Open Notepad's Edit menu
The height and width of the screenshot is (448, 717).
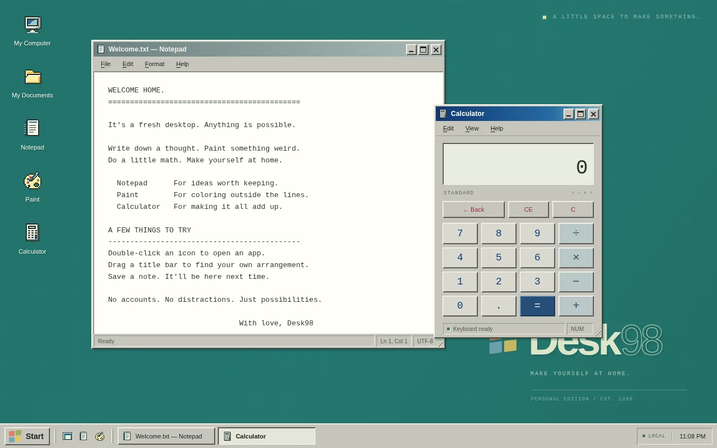[128, 64]
